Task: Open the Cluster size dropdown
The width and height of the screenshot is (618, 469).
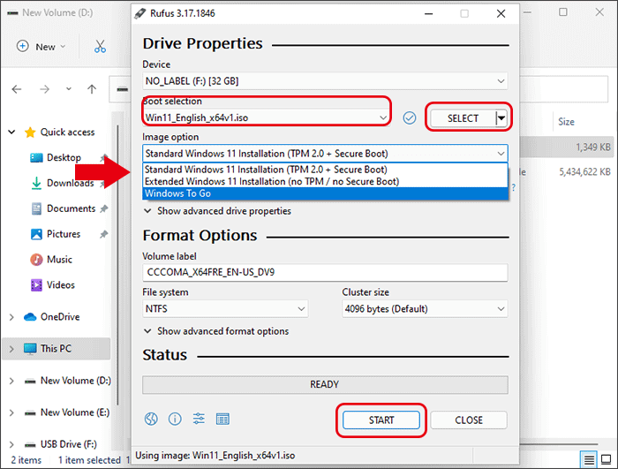Action: click(425, 309)
